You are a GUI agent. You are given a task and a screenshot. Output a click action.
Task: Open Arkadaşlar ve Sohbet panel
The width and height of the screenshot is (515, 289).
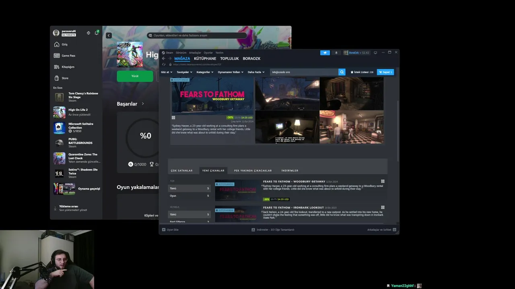(x=381, y=230)
